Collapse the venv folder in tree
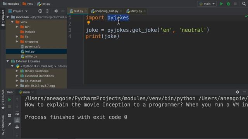 pos(12,22)
